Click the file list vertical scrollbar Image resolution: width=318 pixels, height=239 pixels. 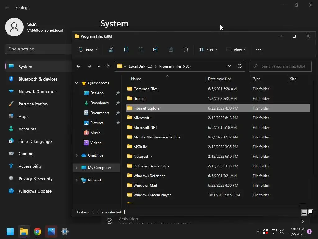tap(313, 129)
